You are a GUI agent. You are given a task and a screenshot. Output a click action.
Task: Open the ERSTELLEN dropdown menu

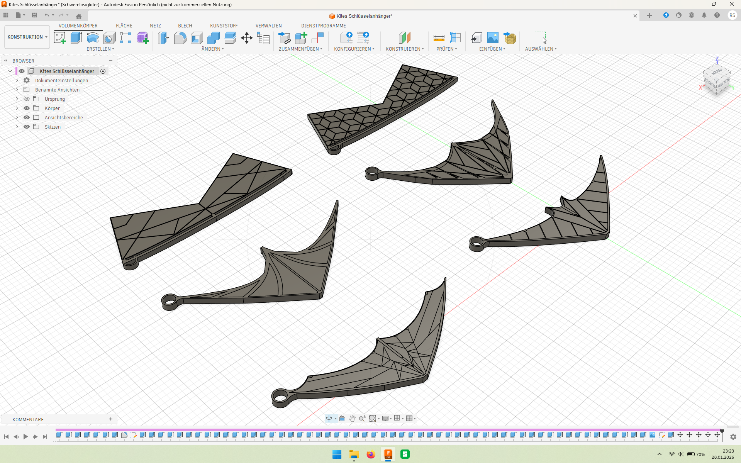(100, 49)
